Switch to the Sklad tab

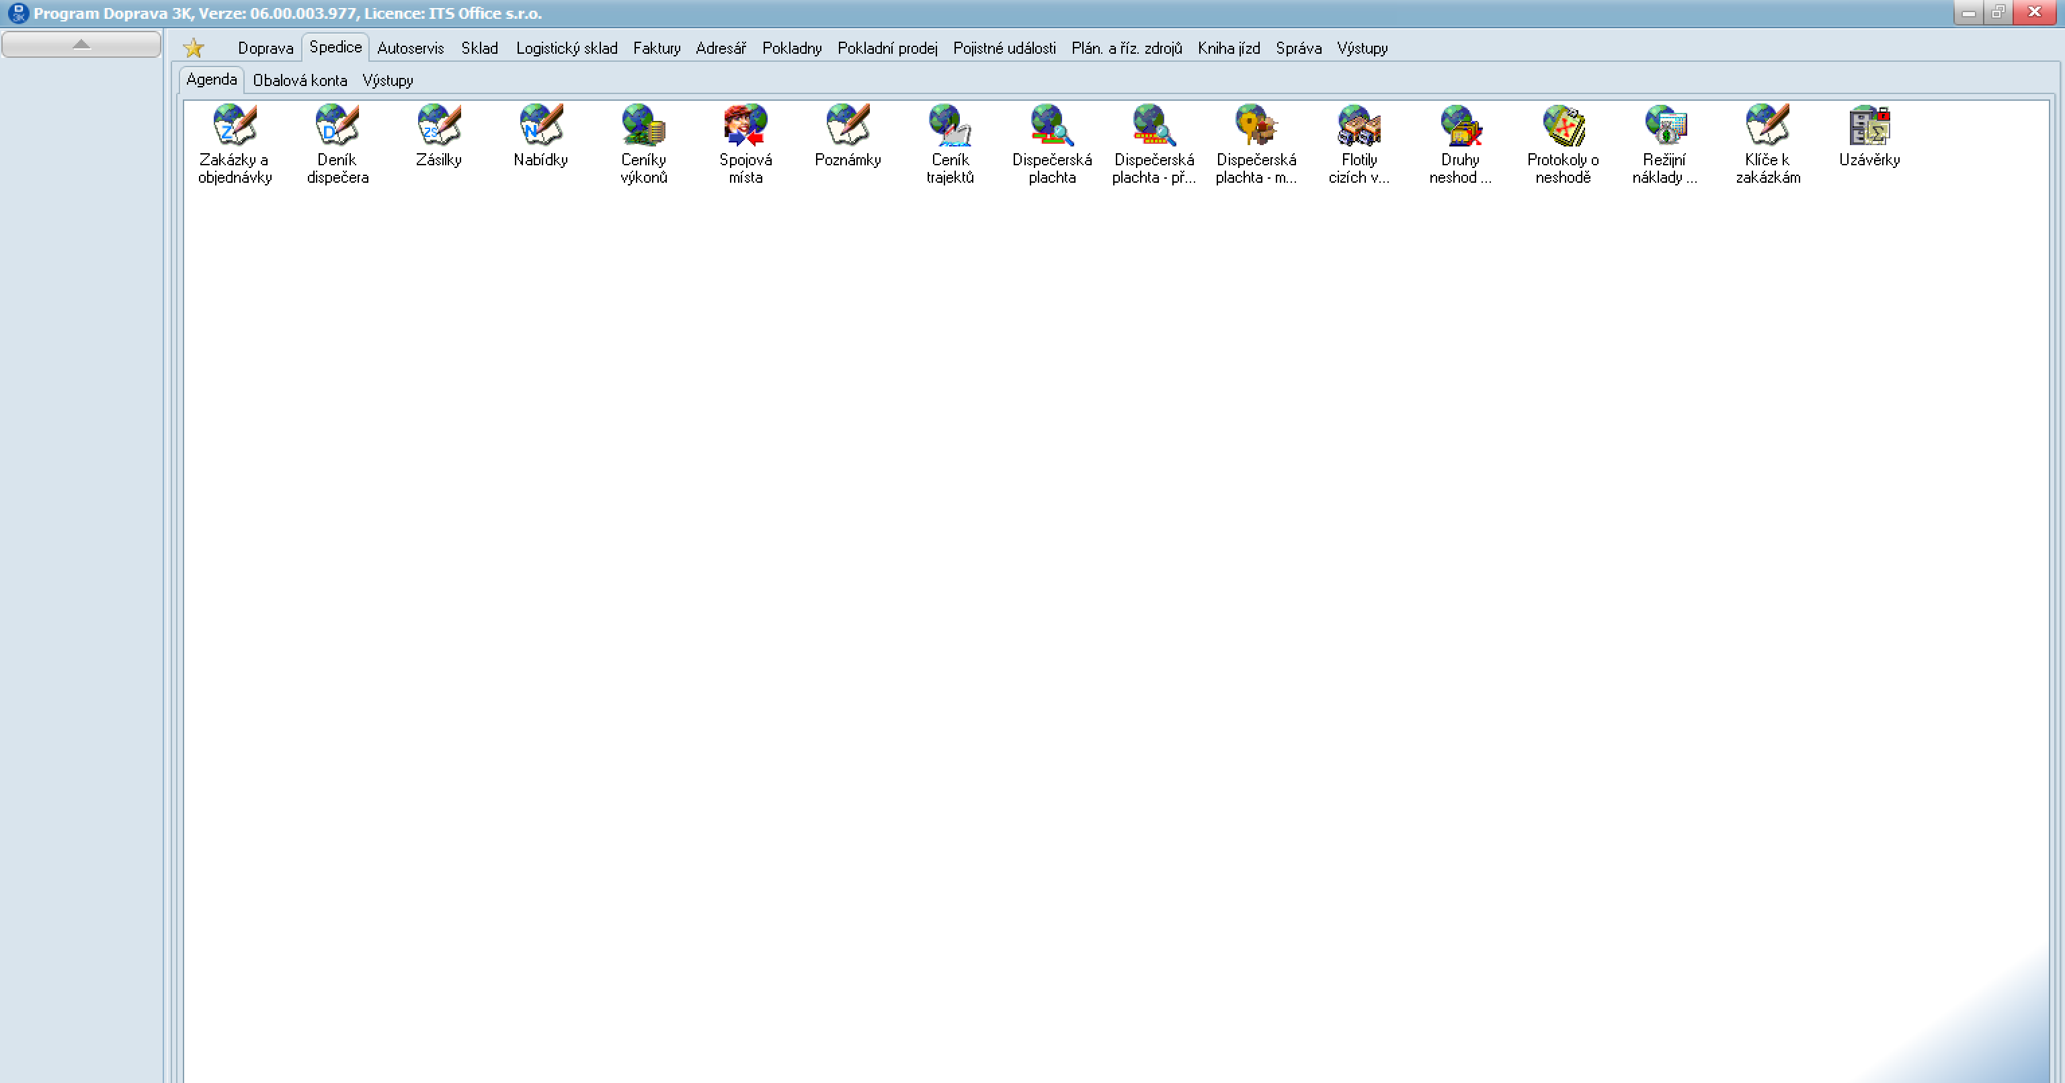click(x=479, y=48)
